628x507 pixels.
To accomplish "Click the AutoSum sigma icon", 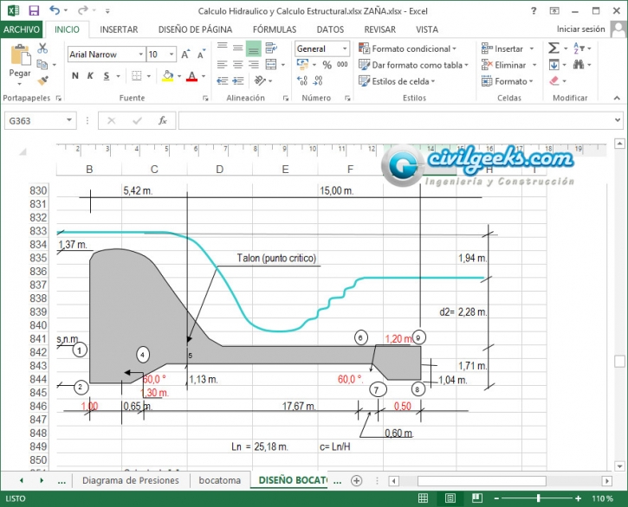I will tap(554, 48).
